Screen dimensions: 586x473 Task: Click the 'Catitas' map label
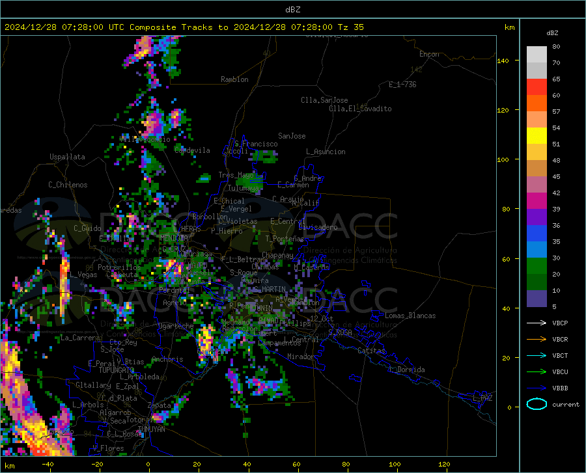[x=371, y=351]
